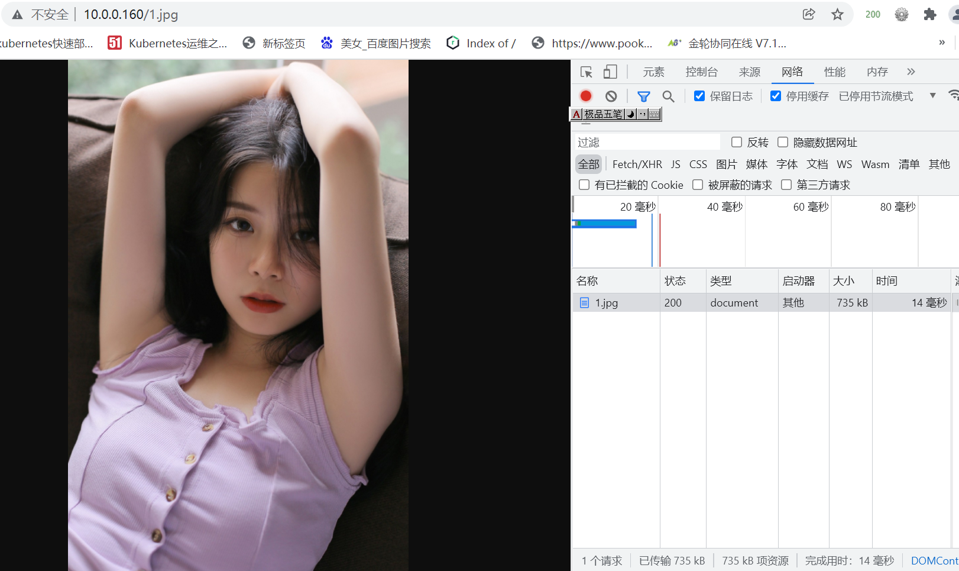The image size is (959, 571).
Task: Uncheck the 保留日志 checkbox
Action: coord(699,95)
